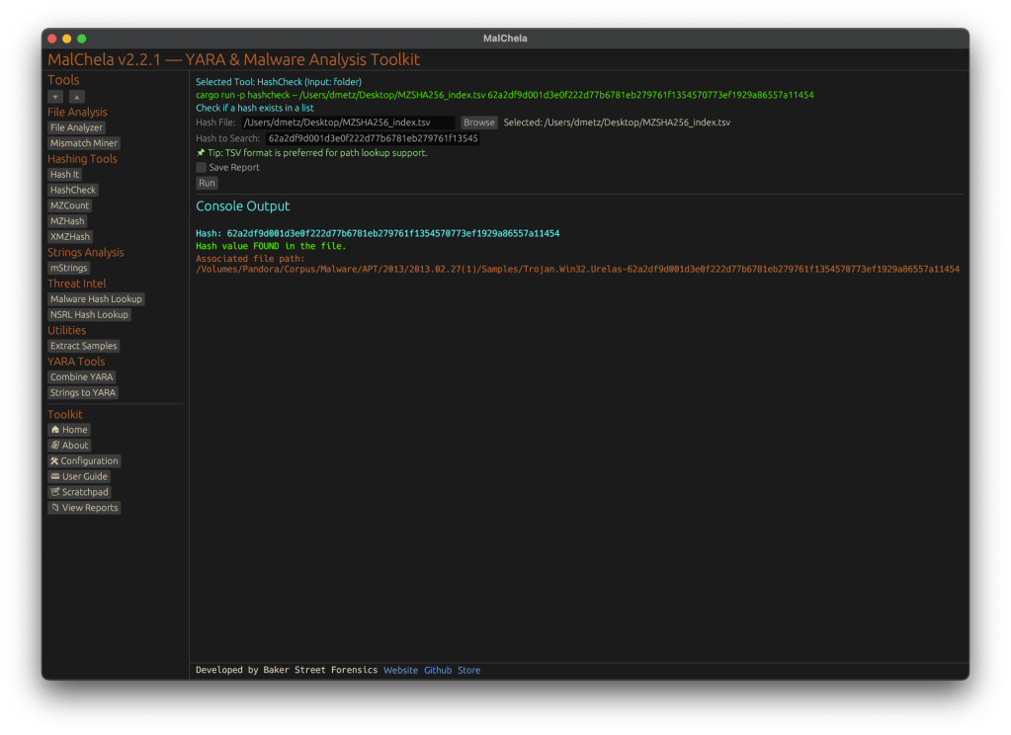Image resolution: width=1011 pixels, height=735 pixels.
Task: Open the About page
Action: 69,446
